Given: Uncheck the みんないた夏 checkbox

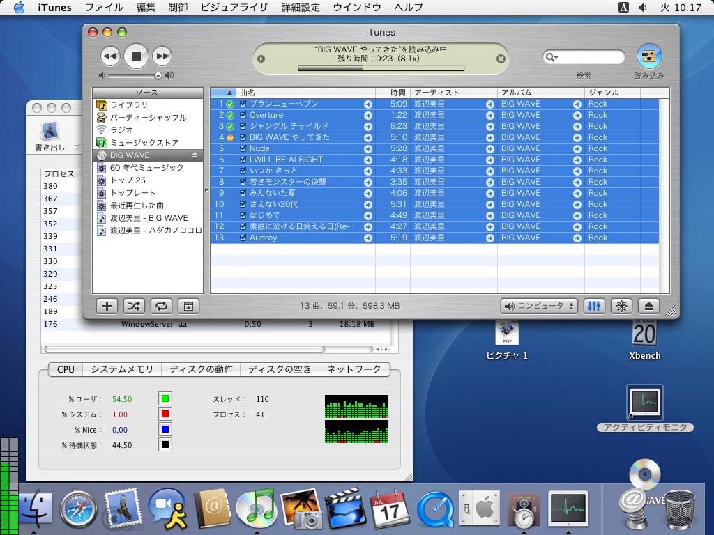Looking at the screenshot, I should pos(243,193).
